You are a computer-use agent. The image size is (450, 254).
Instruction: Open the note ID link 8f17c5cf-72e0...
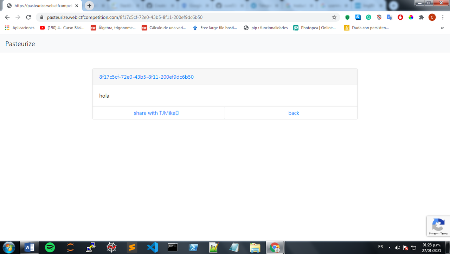click(146, 77)
